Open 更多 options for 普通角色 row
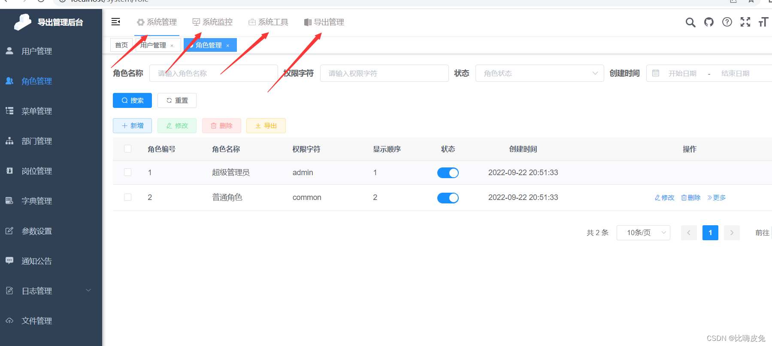Screen dimensions: 772x346 717,197
